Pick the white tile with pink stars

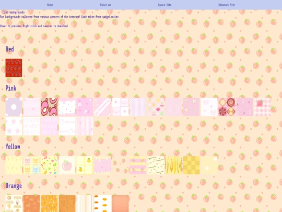tap(14, 126)
